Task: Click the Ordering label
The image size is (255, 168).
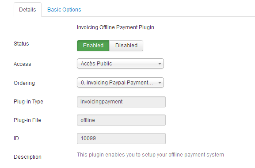Action: pos(24,83)
